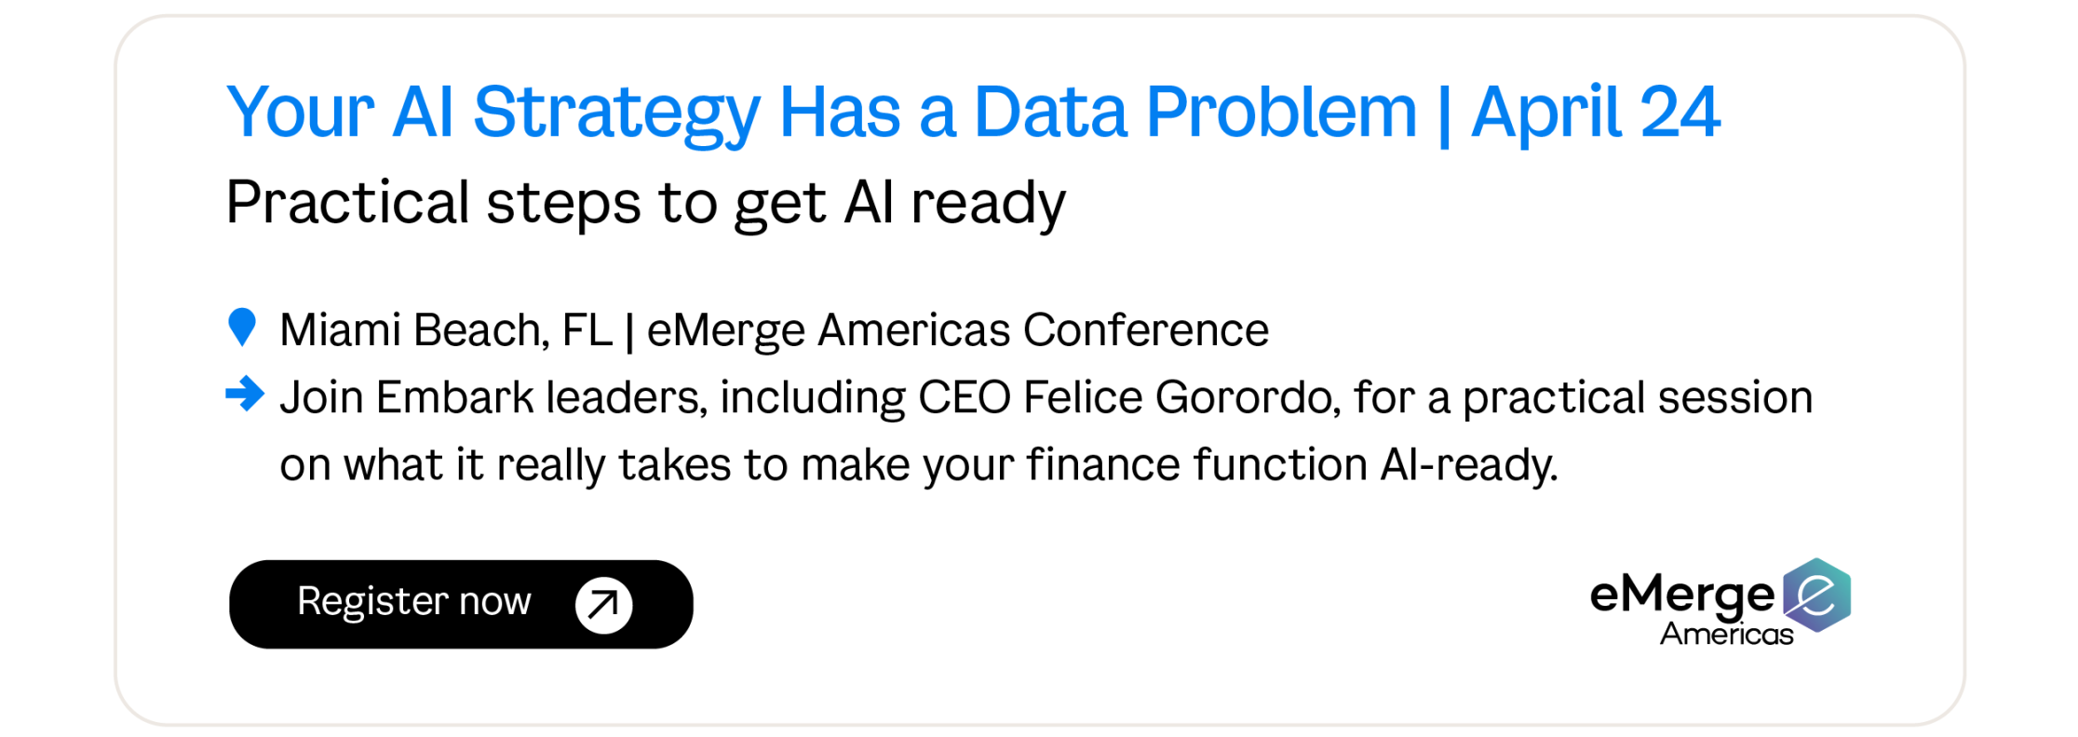Select the April 24 date text
The width and height of the screenshot is (2078, 737).
(x=1596, y=113)
